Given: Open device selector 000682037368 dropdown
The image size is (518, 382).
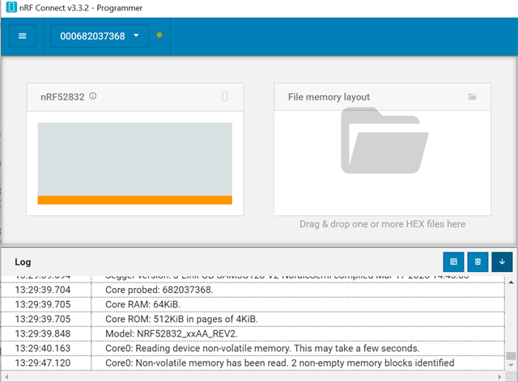Looking at the screenshot, I should coord(99,36).
